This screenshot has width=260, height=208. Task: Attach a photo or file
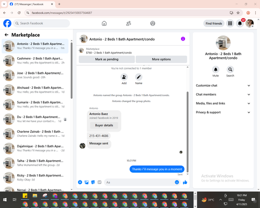(86, 182)
